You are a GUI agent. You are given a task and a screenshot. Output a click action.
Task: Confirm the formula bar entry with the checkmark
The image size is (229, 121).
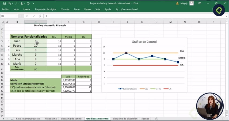coord(34,16)
